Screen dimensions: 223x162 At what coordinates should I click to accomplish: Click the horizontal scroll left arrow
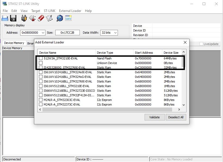40,109
